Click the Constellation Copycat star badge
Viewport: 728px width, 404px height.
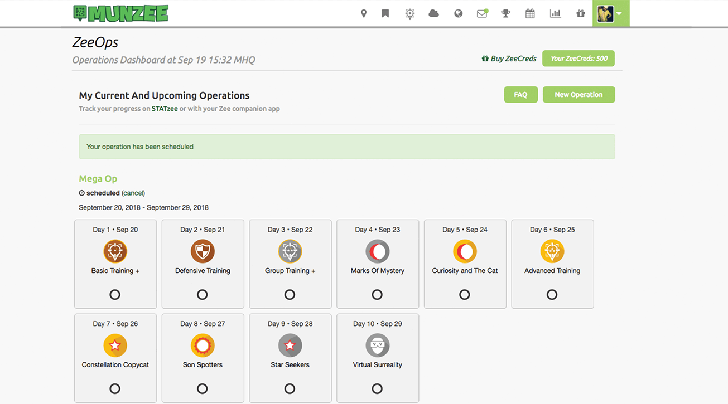tap(115, 345)
